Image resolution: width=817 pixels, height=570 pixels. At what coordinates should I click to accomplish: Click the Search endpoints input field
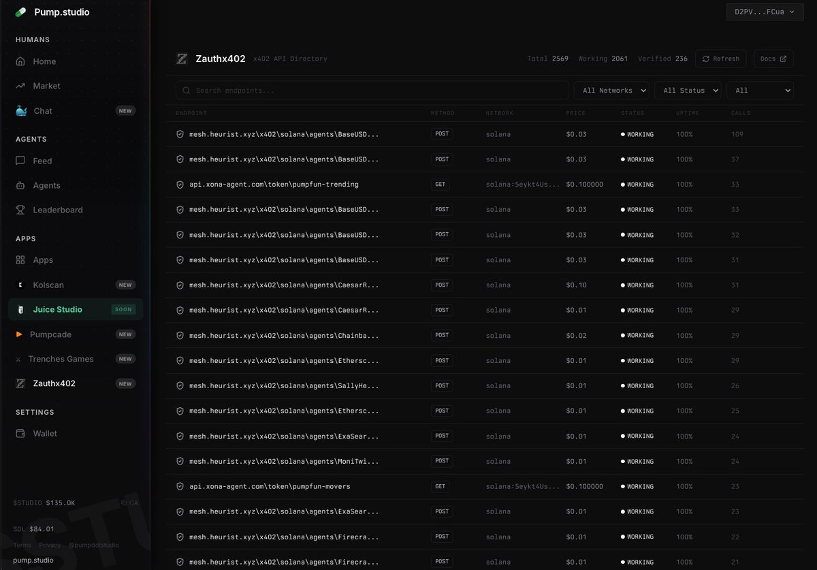tap(372, 91)
